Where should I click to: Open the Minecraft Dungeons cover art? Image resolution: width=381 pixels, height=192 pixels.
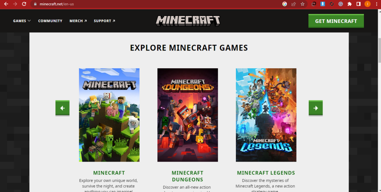pos(188,115)
